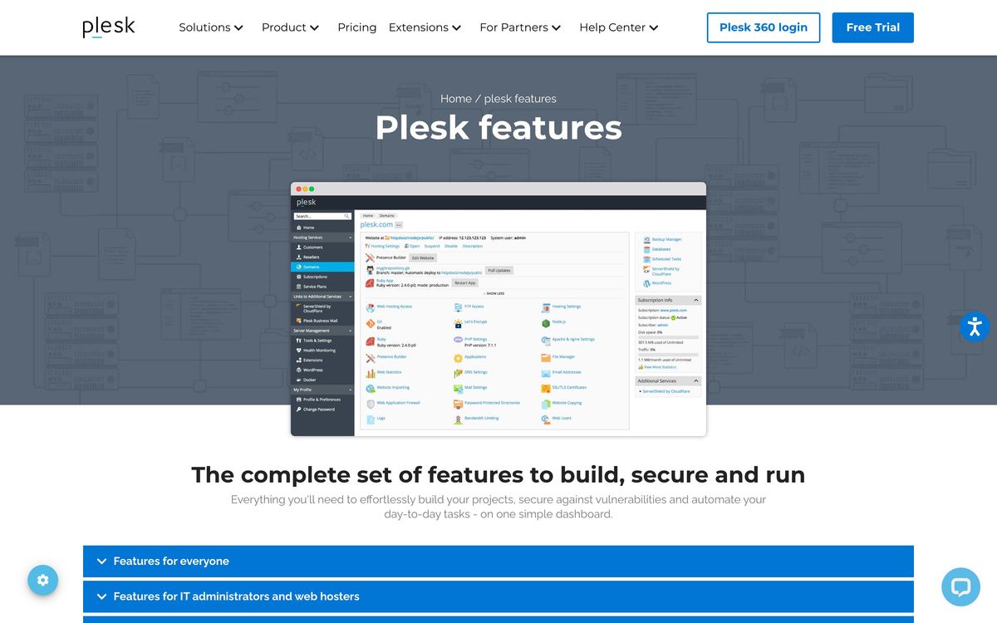Collapse the Additional Services panel in dashboard

coord(696,381)
